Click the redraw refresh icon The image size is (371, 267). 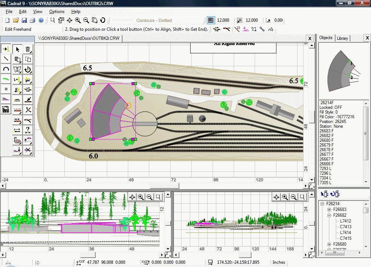pos(103,20)
